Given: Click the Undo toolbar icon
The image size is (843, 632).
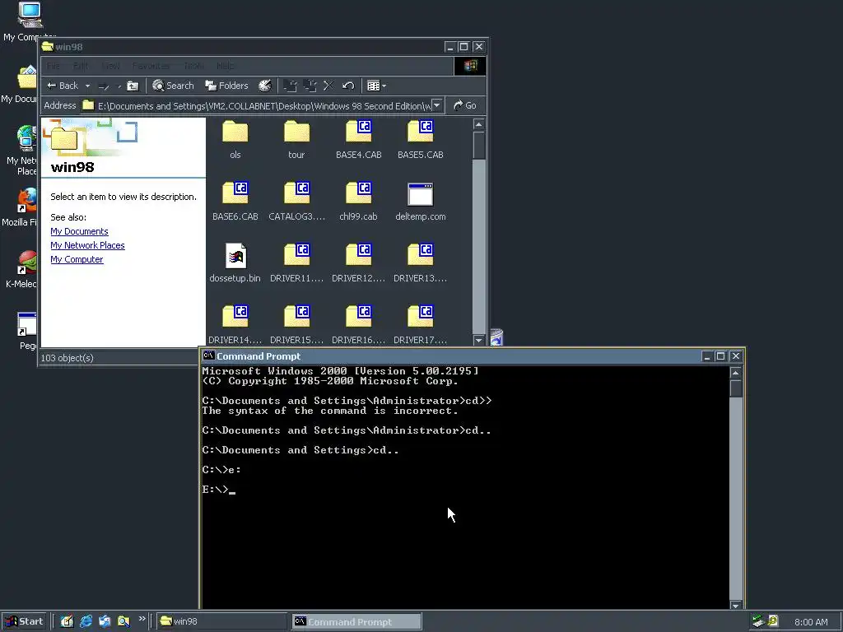Looking at the screenshot, I should (x=348, y=86).
